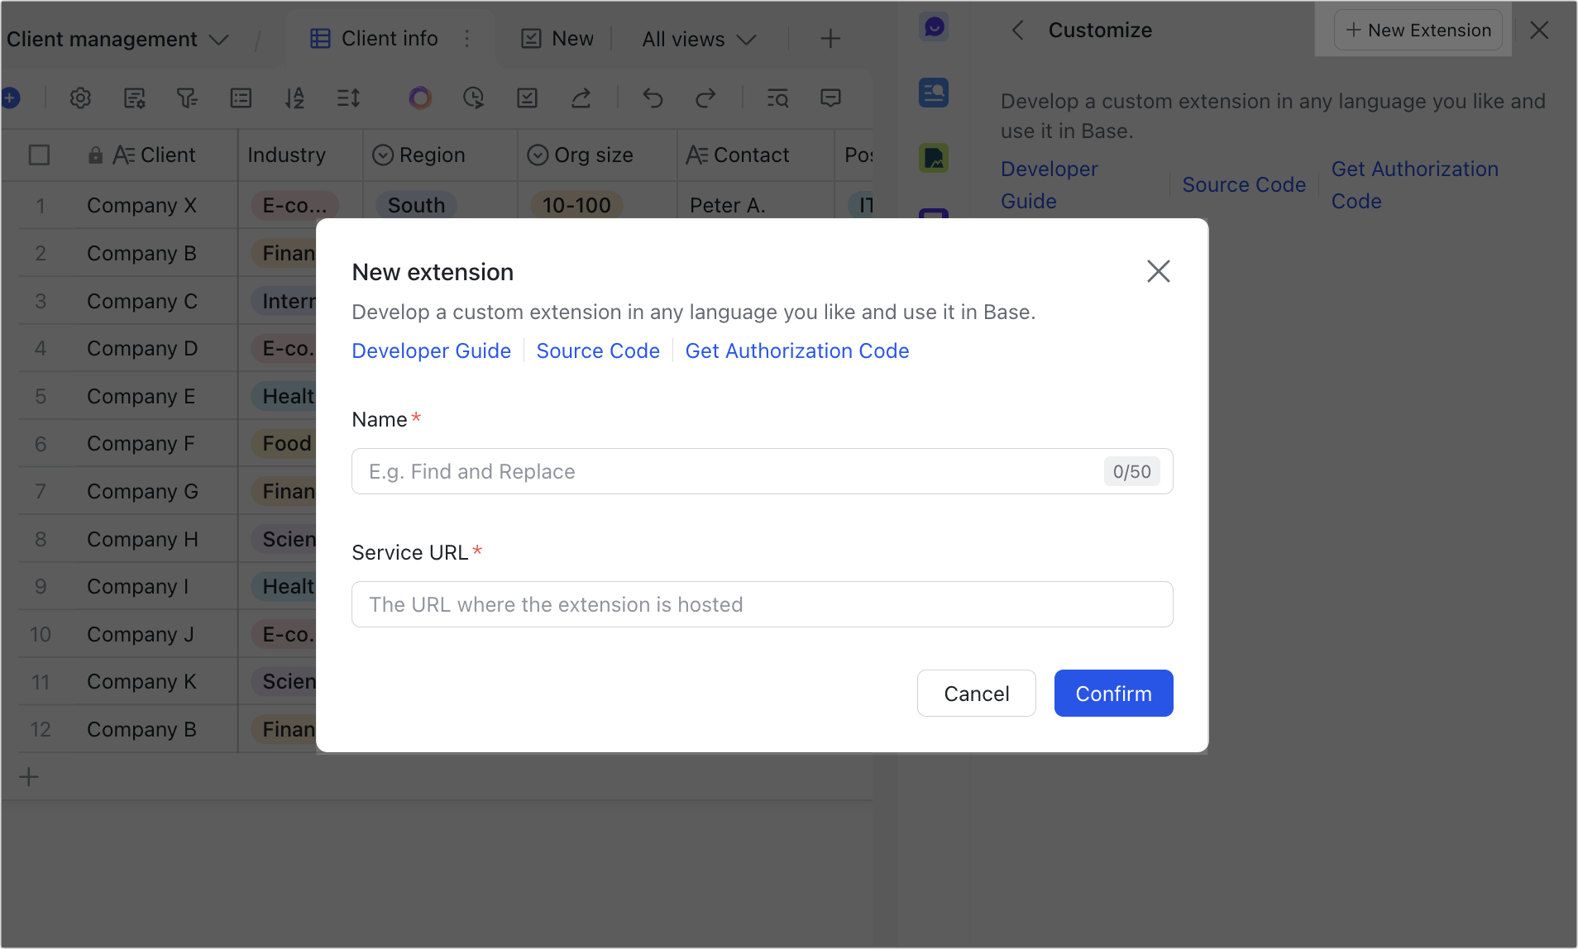Click the New Extension button

(1418, 30)
